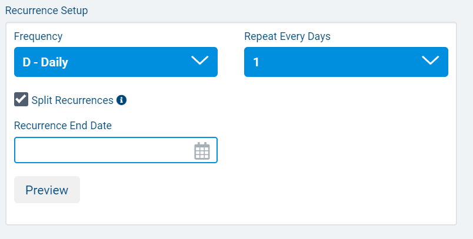Click the Repeat Every Days label

click(287, 36)
